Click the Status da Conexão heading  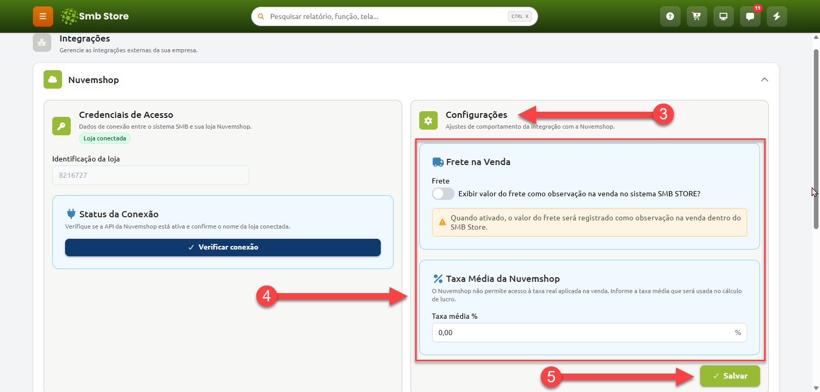click(x=119, y=214)
